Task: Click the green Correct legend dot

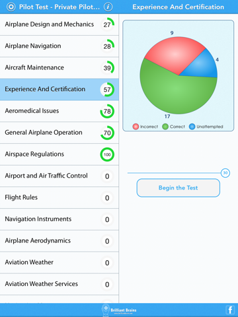Action: [165, 127]
